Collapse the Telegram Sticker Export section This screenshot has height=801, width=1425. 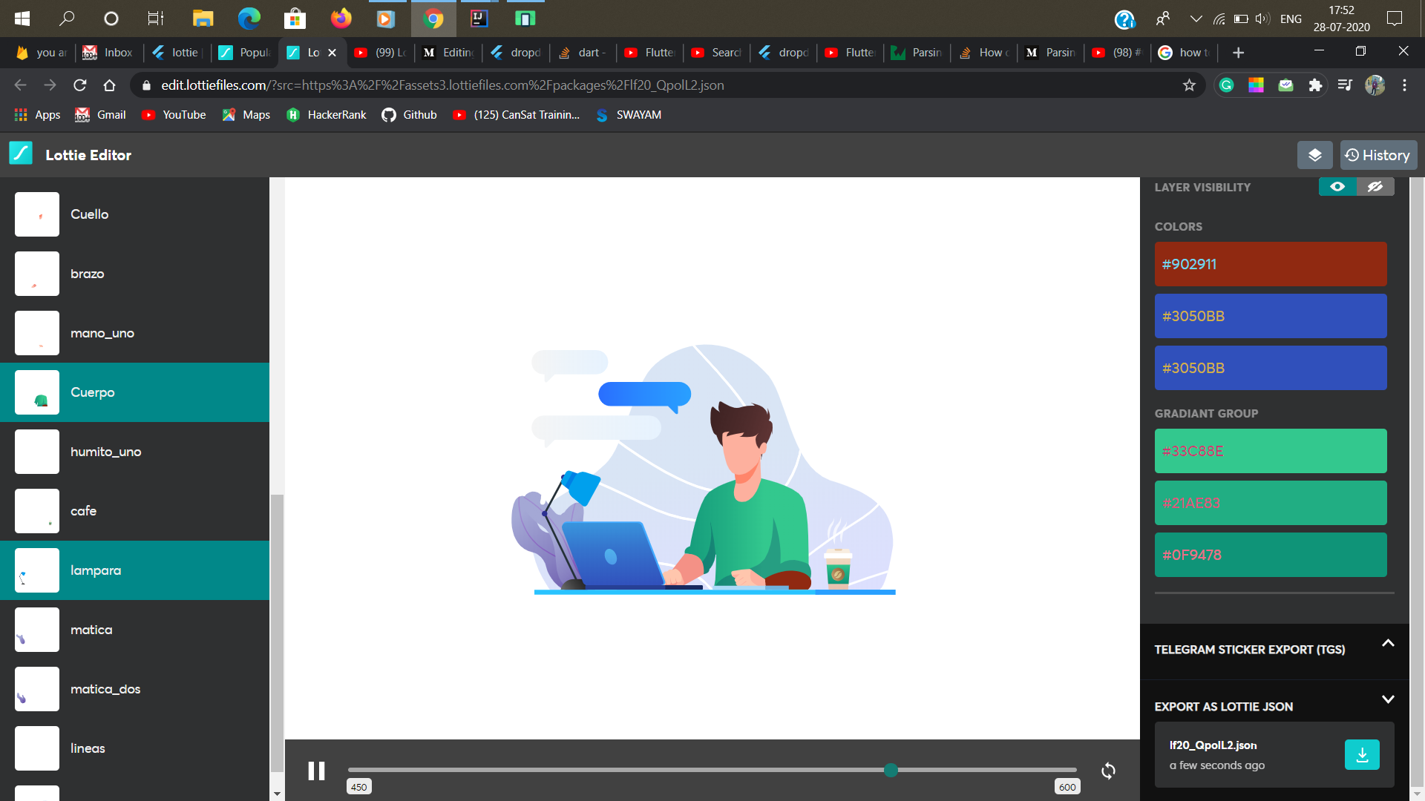coord(1389,643)
